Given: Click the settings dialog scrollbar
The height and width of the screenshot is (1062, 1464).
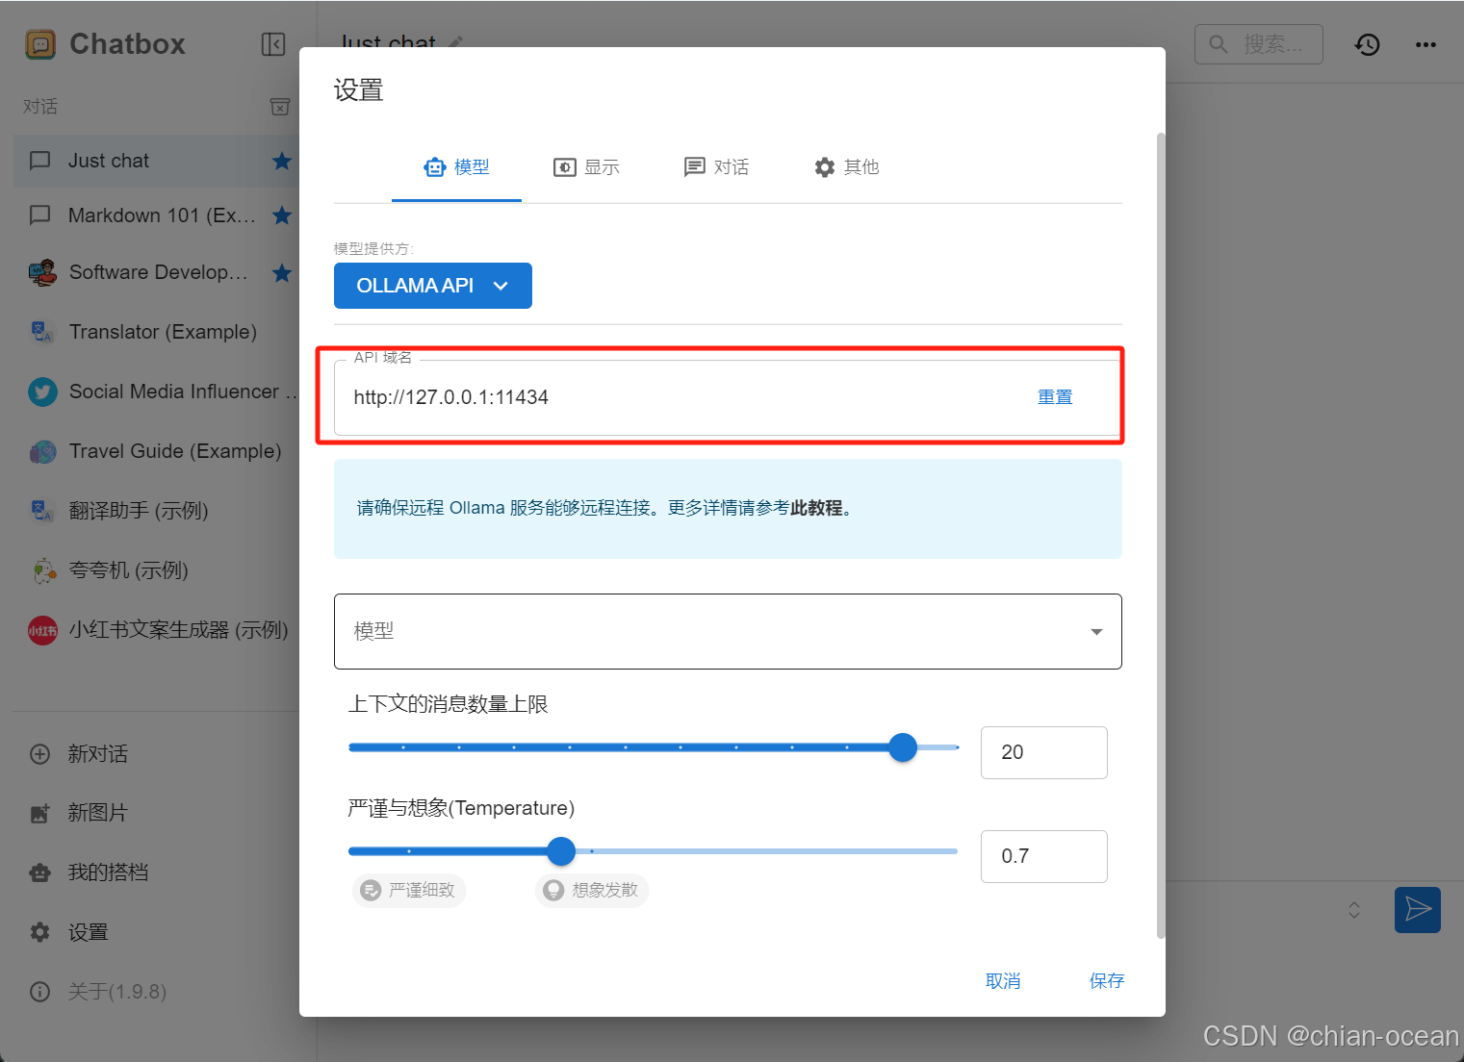Looking at the screenshot, I should tap(1161, 535).
